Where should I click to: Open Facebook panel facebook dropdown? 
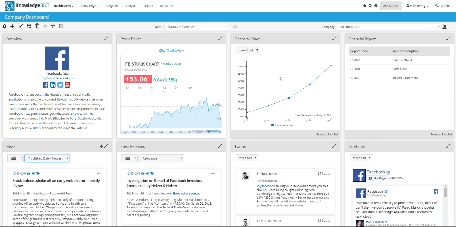pos(361,158)
